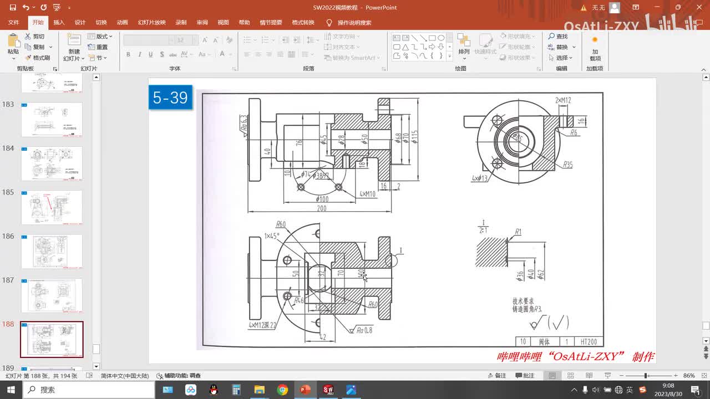Open the Layout (版式) dropdown
710x399 pixels.
point(100,37)
